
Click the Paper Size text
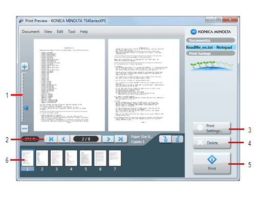[x=142, y=137]
